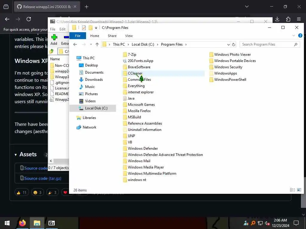
Task: Open the Firefox hamburger menu
Action: tap(299, 19)
